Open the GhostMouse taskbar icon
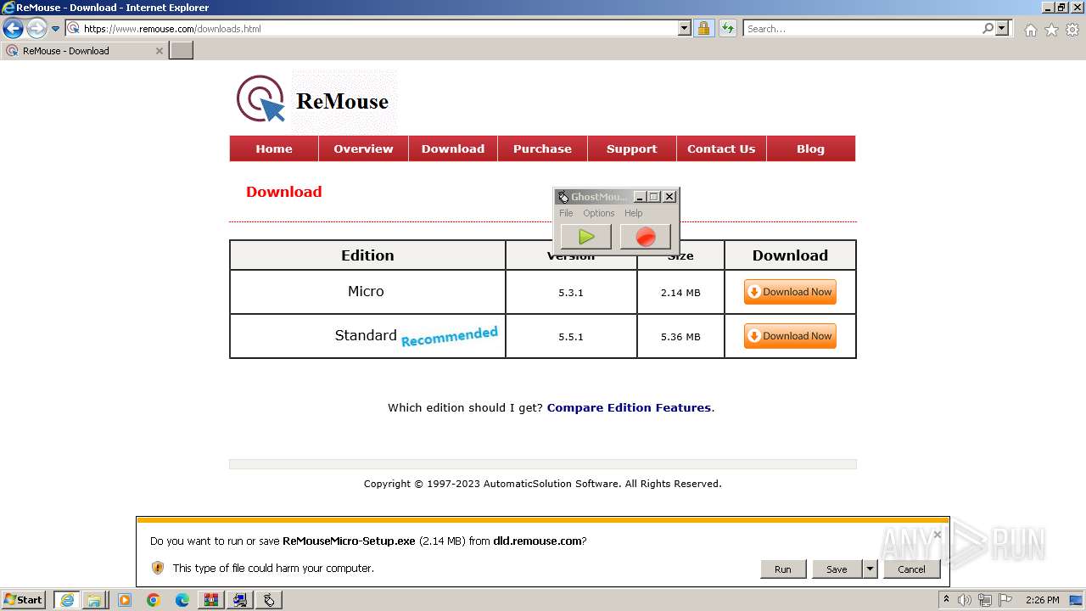The image size is (1086, 611). tap(269, 600)
